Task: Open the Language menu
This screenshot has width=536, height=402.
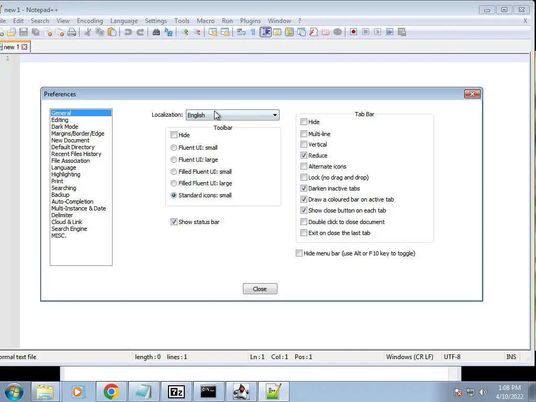Action: pyautogui.click(x=124, y=21)
